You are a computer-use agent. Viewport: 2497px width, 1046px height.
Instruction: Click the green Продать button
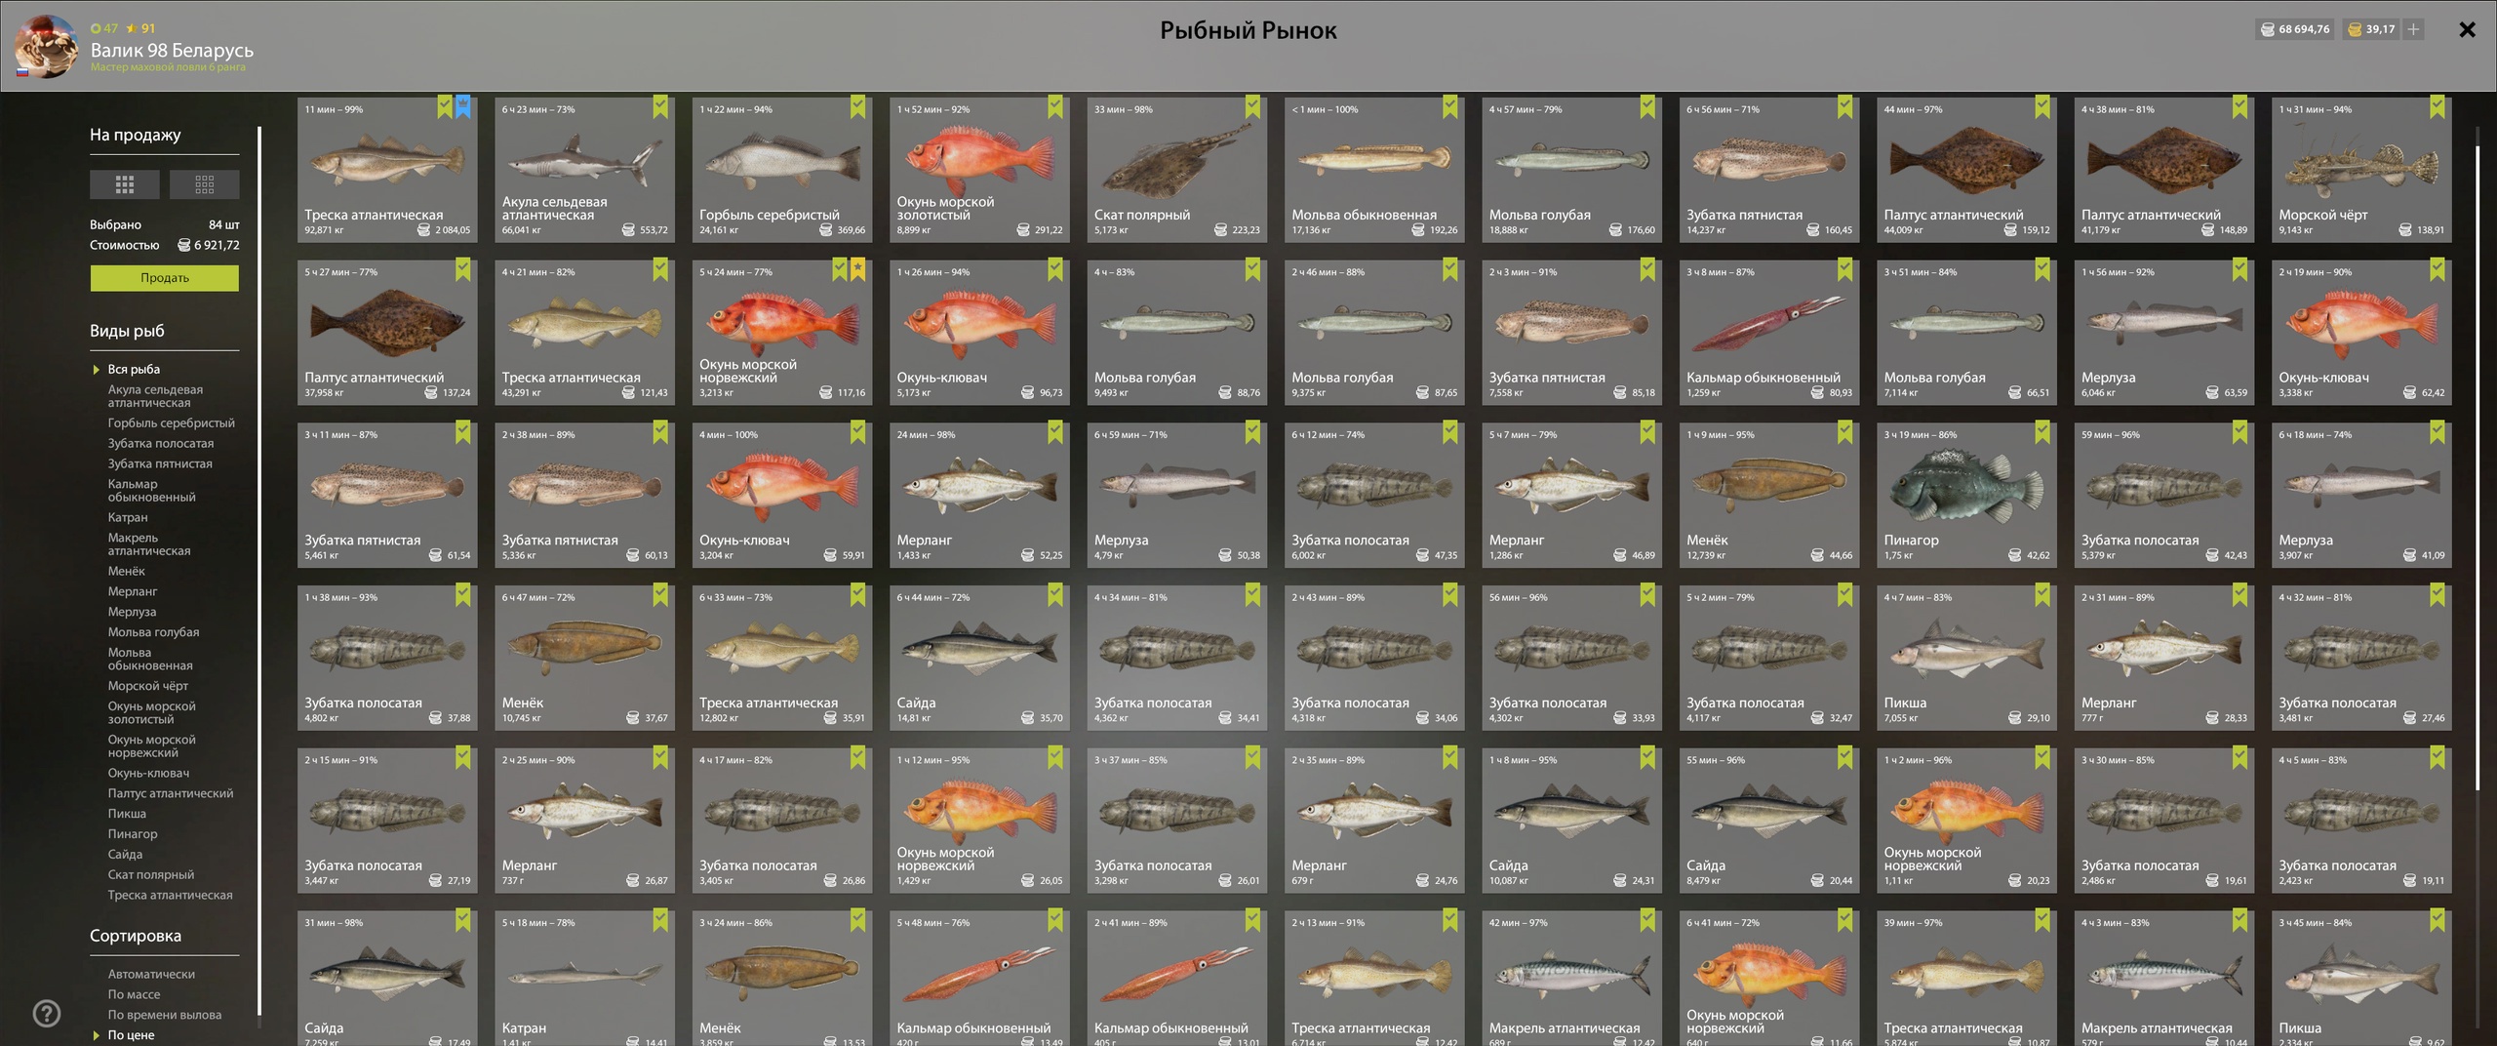tap(165, 278)
